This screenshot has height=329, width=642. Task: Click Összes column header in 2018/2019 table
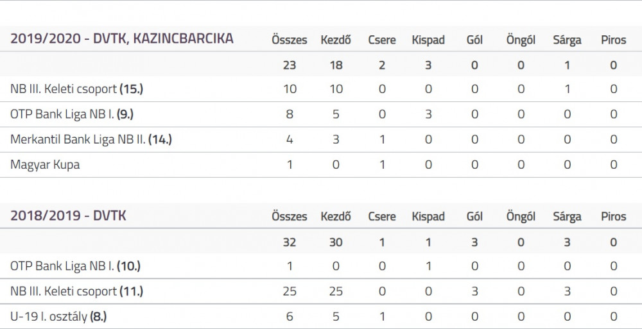tap(290, 217)
